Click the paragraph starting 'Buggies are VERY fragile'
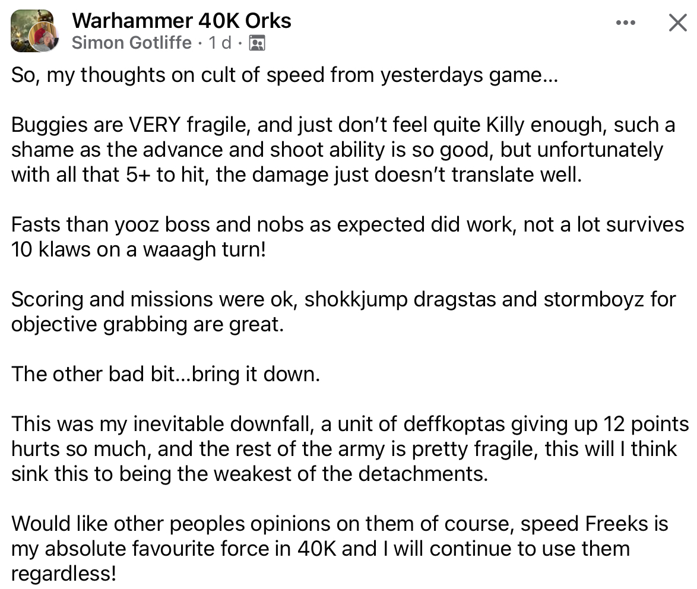This screenshot has width=697, height=589. [x=343, y=150]
